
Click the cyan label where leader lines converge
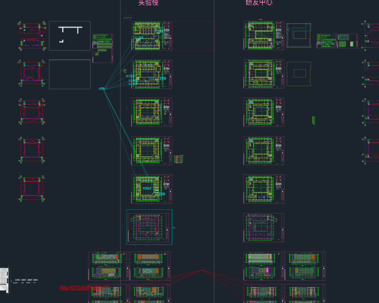[x=102, y=89]
